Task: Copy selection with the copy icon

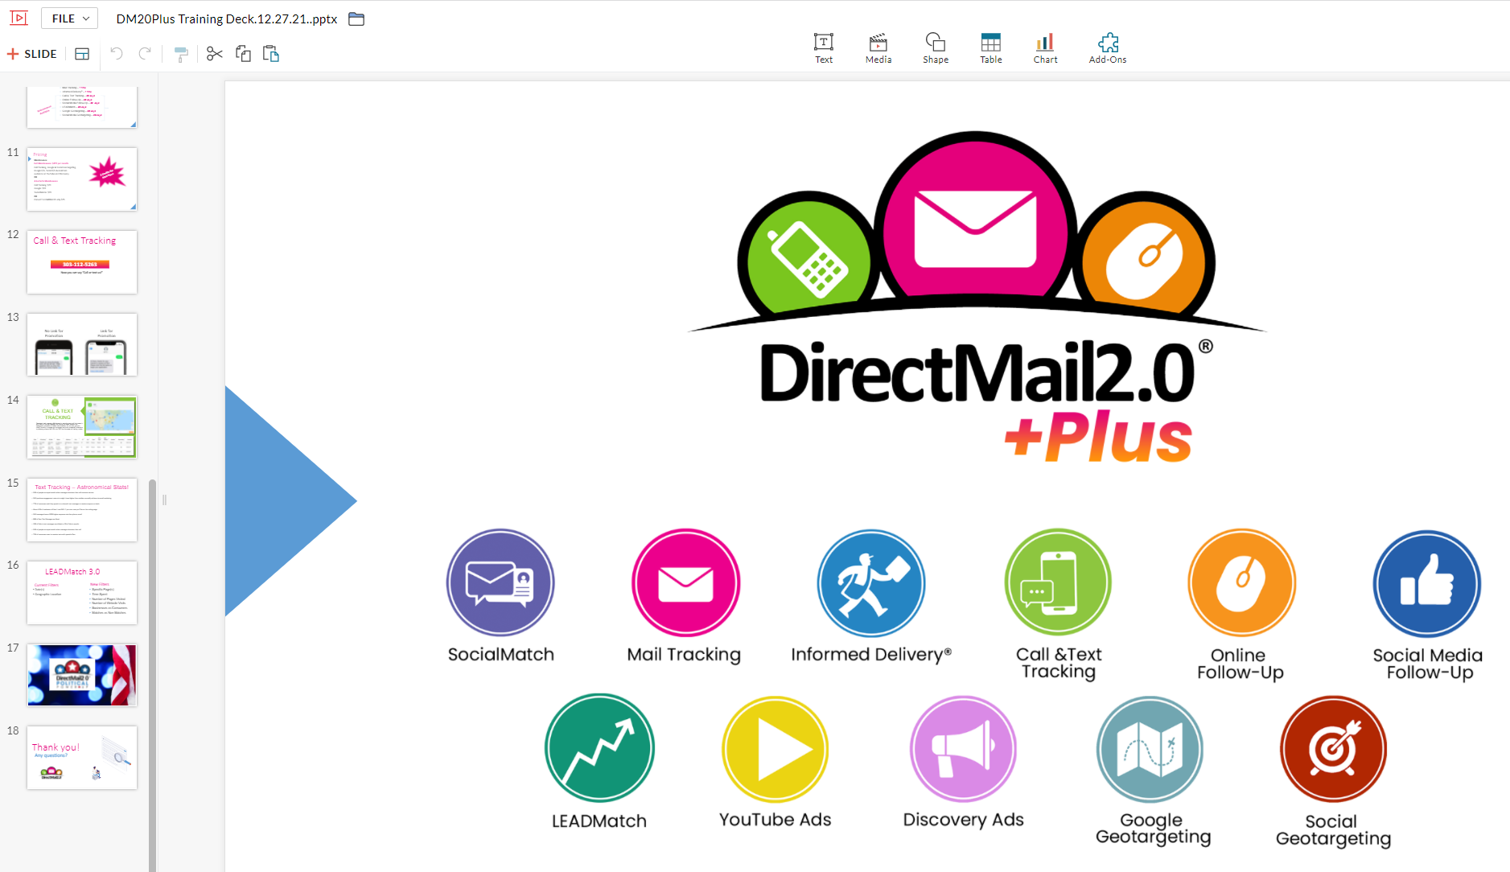Action: 243,54
